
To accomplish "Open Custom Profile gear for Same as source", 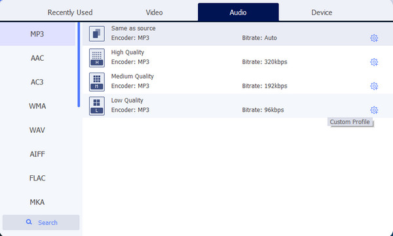I will [x=374, y=38].
